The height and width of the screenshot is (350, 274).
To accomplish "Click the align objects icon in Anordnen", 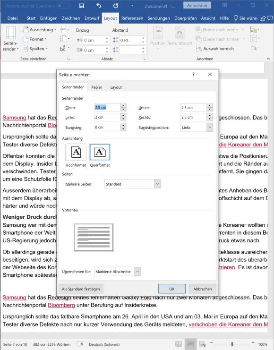I will pyautogui.click(x=255, y=29).
